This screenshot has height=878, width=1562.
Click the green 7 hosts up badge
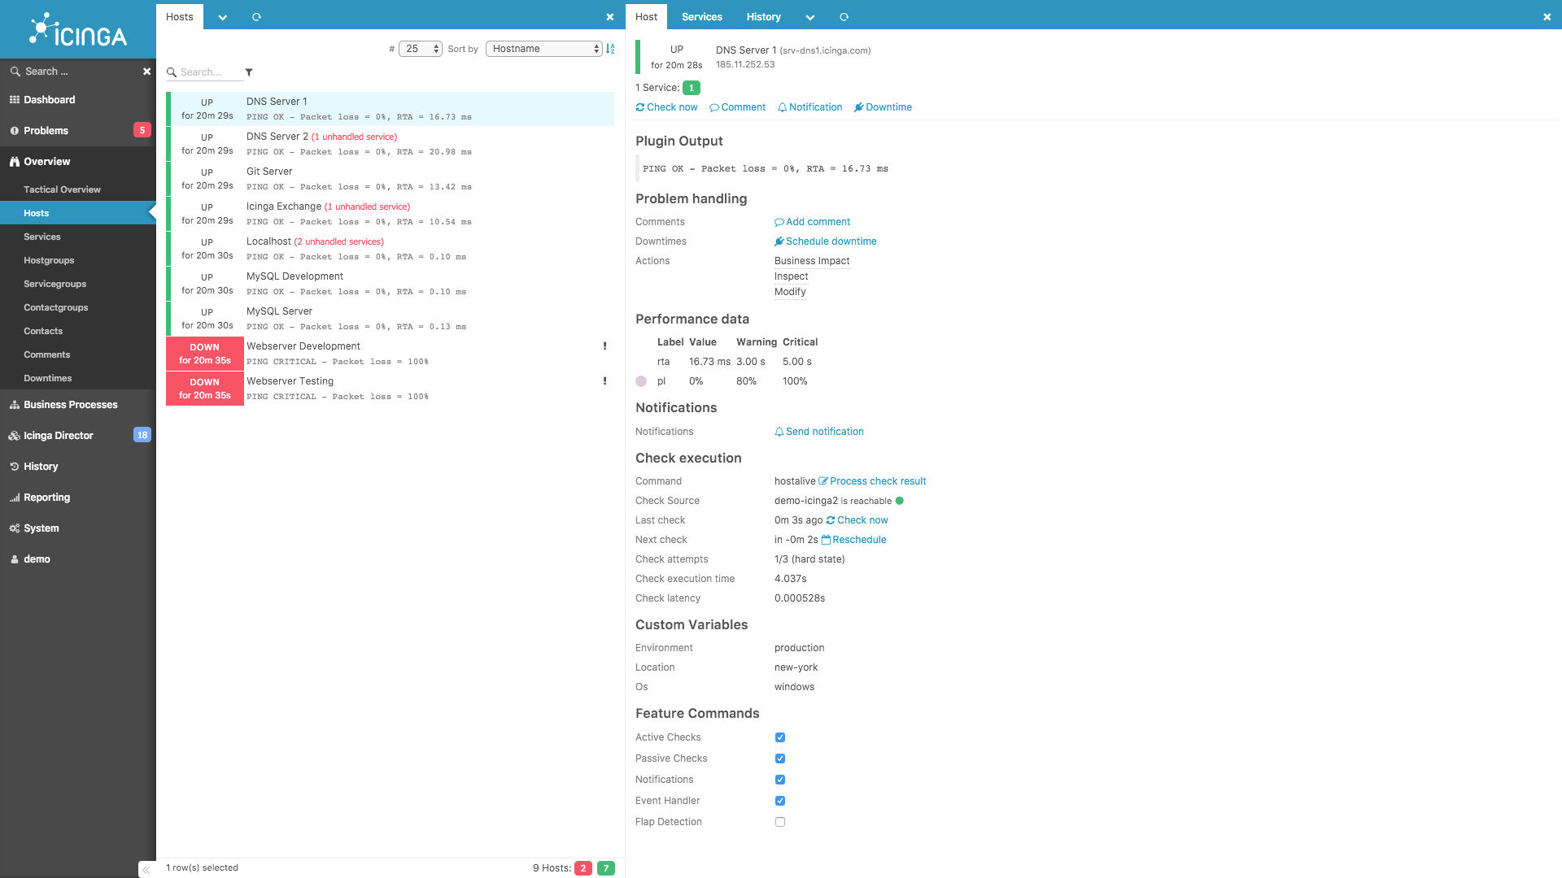click(606, 868)
